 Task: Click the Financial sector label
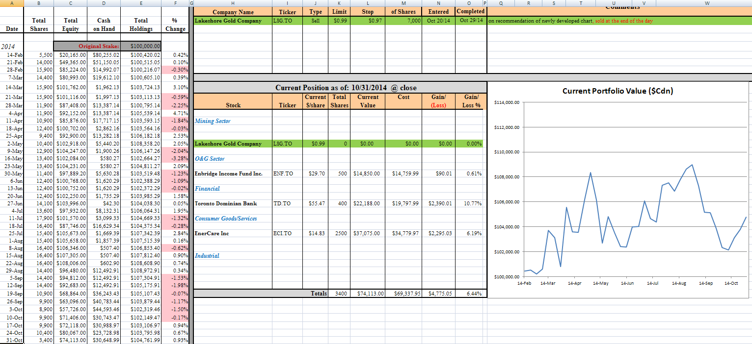[x=207, y=189]
